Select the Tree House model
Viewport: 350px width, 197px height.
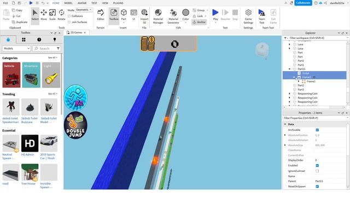[x=30, y=172]
